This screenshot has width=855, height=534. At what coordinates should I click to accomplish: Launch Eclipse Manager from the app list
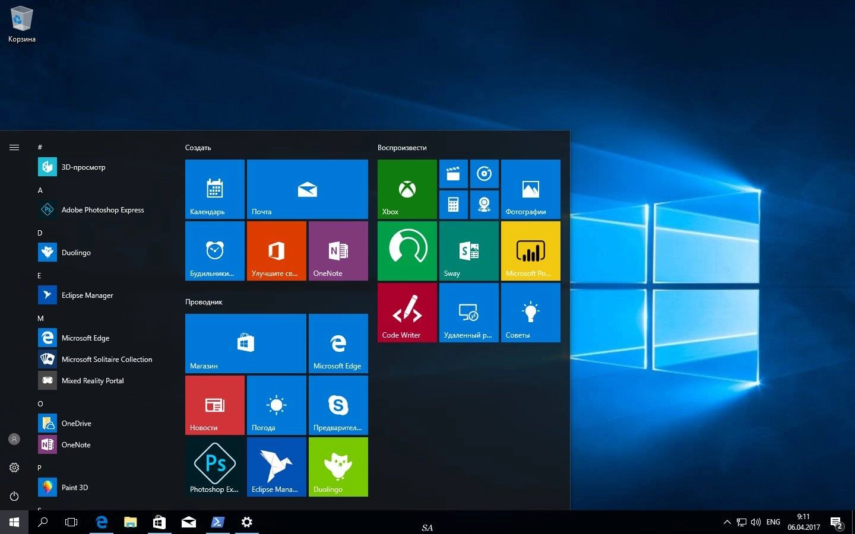click(103, 295)
